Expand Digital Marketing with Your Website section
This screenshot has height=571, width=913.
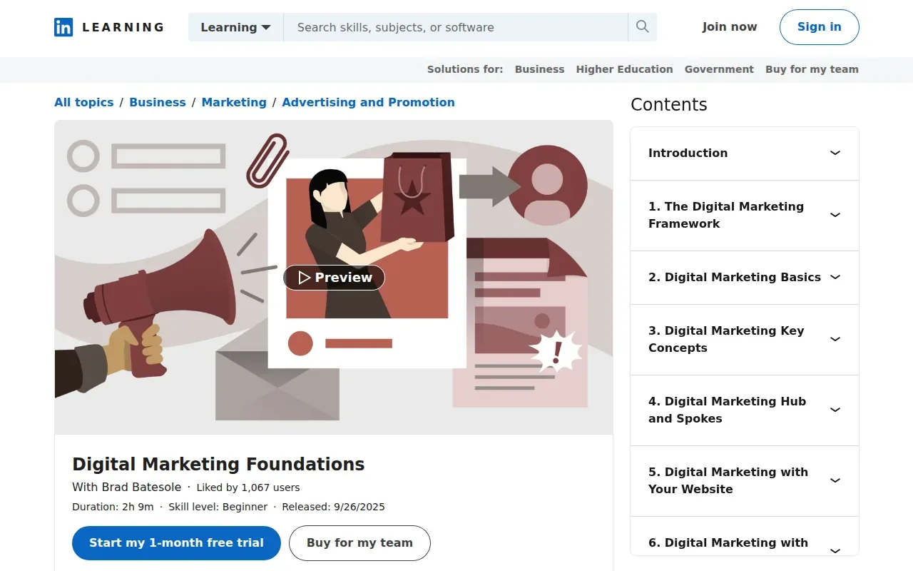[x=745, y=481]
